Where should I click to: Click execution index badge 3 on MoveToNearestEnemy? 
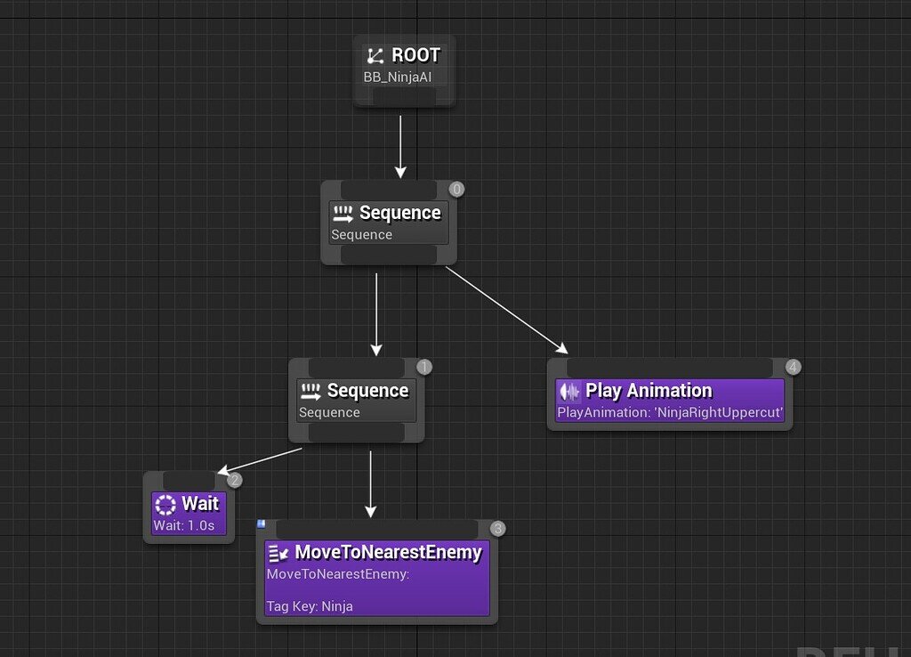(x=497, y=528)
